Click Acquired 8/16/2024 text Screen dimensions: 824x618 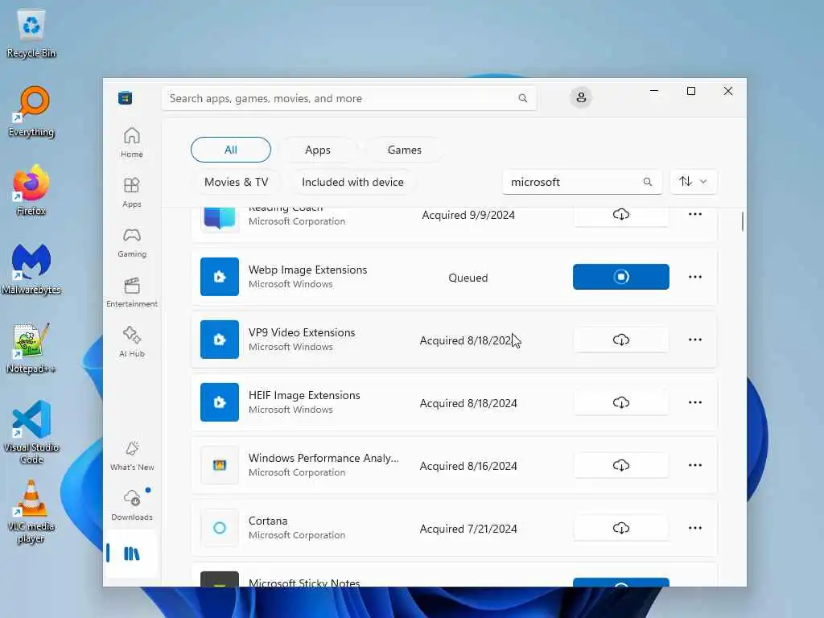point(468,466)
